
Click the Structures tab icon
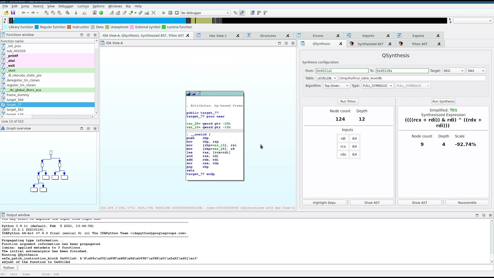pyautogui.click(x=249, y=36)
